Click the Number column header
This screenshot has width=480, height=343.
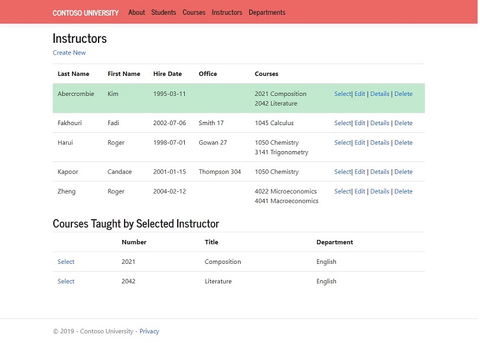(134, 242)
